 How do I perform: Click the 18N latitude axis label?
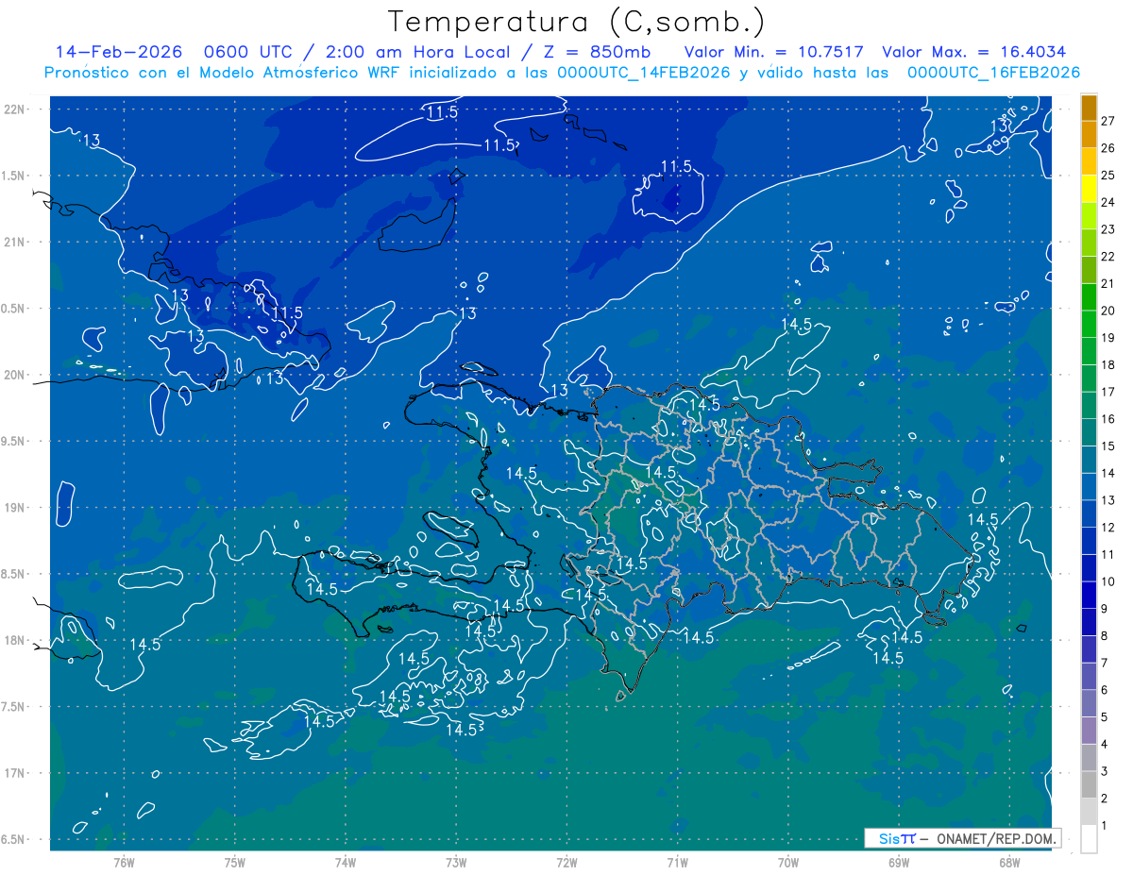pyautogui.click(x=16, y=640)
